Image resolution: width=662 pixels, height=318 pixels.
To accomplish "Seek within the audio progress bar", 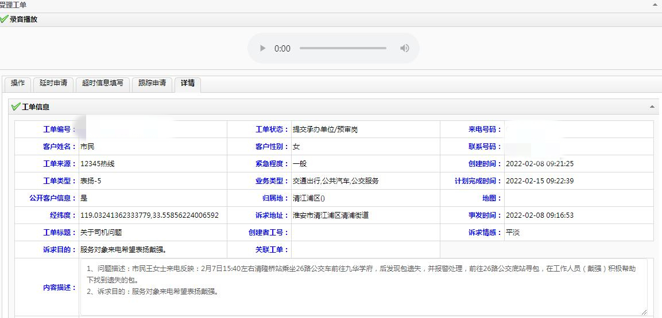I will (x=343, y=49).
